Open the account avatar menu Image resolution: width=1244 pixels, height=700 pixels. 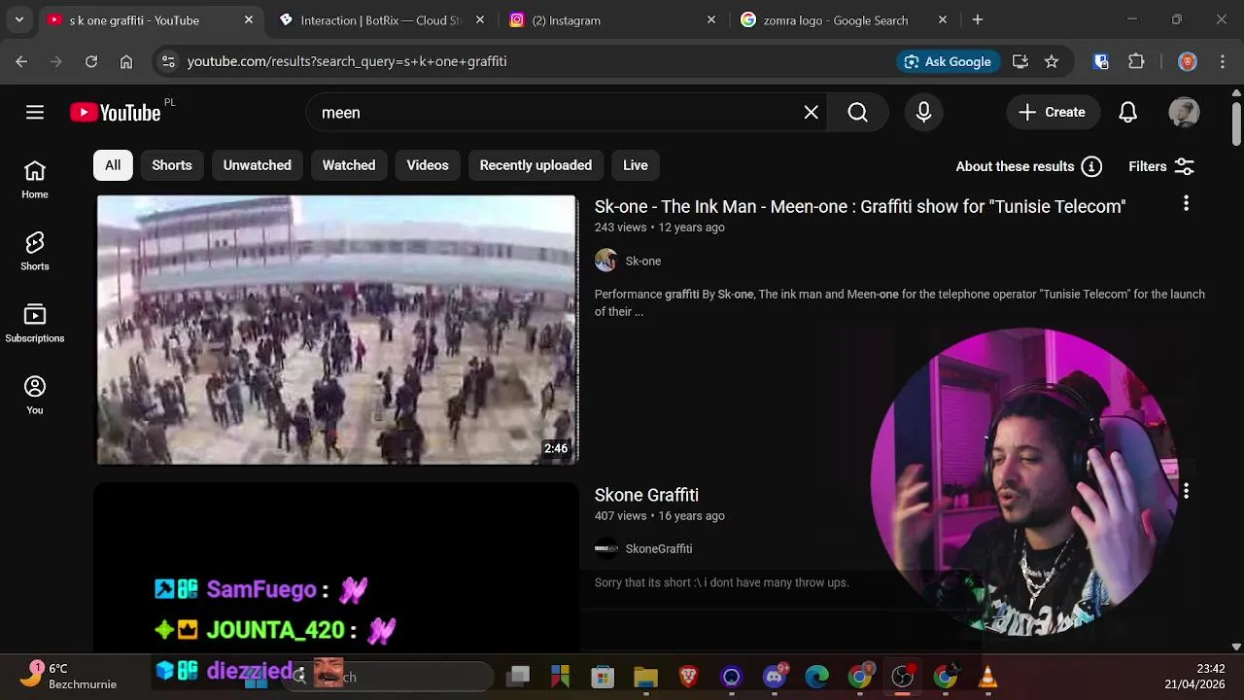[1184, 113]
